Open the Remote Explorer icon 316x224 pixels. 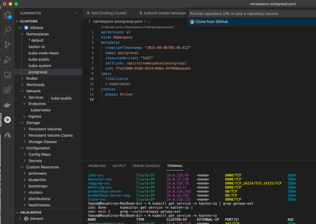[x=7, y=75]
